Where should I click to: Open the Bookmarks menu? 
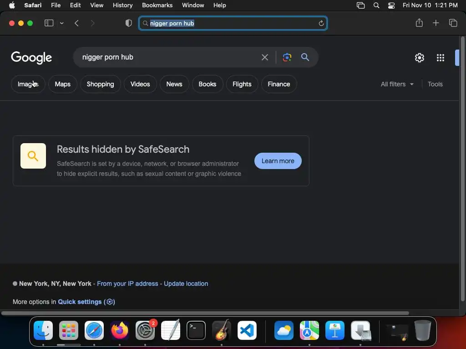157,5
